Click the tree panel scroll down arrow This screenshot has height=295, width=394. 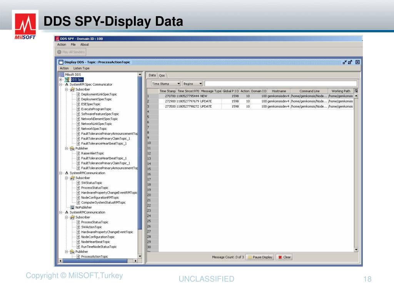pyautogui.click(x=140, y=256)
